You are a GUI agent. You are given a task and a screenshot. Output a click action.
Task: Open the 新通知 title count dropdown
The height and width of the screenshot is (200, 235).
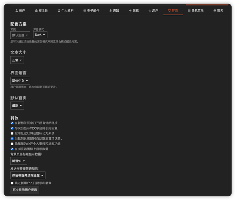click(x=19, y=161)
